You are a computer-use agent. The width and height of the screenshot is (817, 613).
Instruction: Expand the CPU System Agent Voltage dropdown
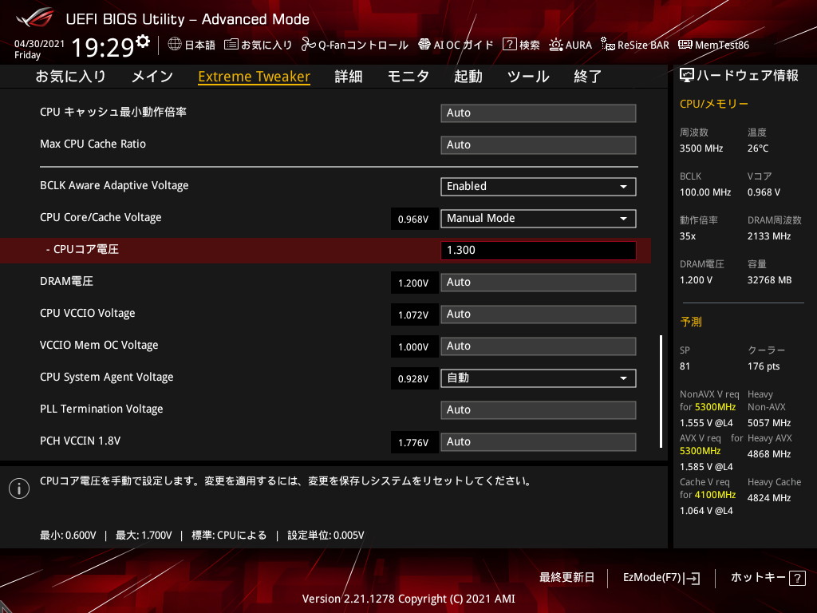tap(539, 378)
